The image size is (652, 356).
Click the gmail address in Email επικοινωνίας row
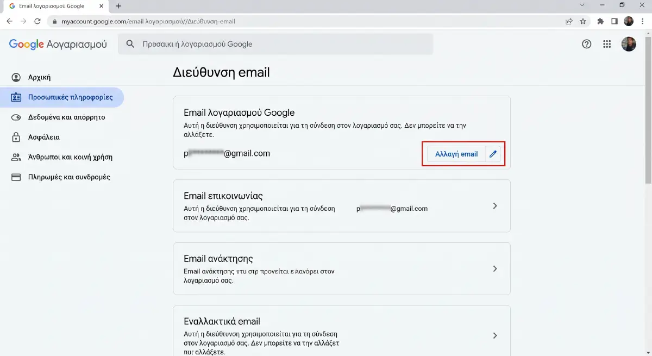[x=392, y=209]
